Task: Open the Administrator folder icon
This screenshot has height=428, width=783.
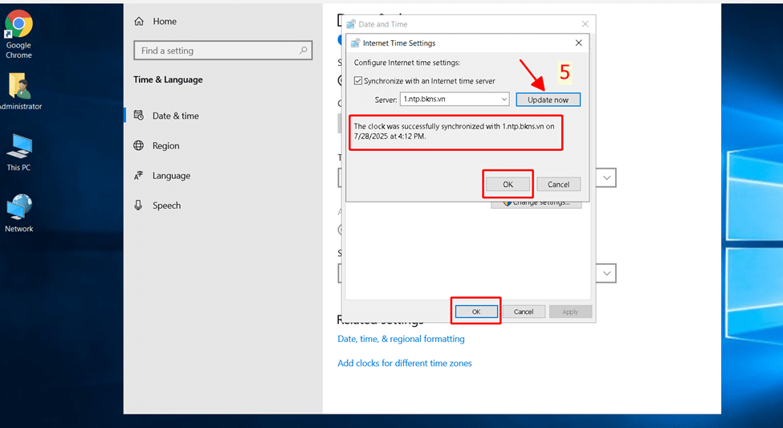Action: tap(18, 87)
